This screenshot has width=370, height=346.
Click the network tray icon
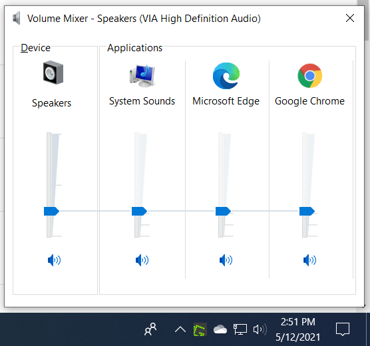[240, 329]
